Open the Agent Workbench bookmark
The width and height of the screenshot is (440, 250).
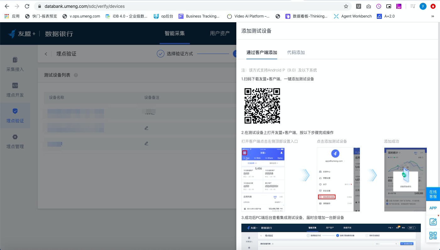point(353,16)
